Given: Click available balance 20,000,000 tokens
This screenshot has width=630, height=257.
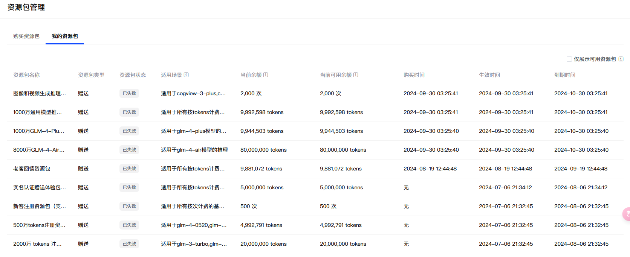Looking at the screenshot, I should [343, 244].
